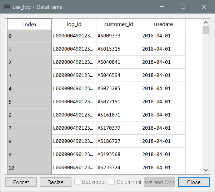Click the DataFrame table icon in title bar
The image size is (215, 192).
click(7, 7)
